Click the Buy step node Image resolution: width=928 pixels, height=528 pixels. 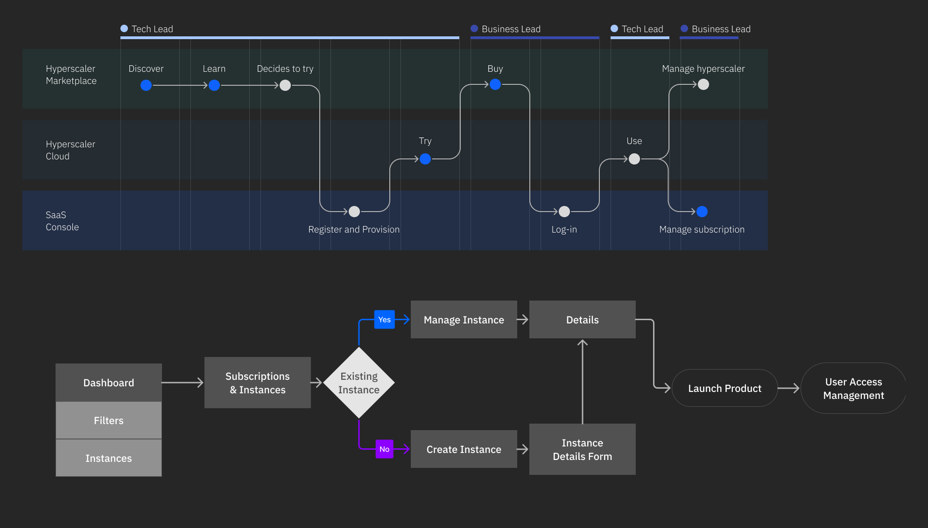tap(495, 84)
